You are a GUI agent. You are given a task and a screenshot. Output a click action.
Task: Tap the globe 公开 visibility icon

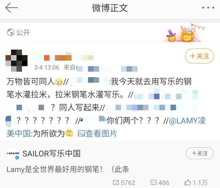(10, 32)
